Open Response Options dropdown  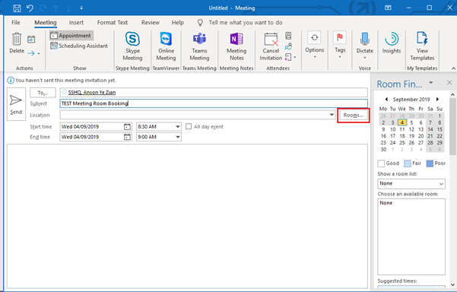pyautogui.click(x=290, y=57)
